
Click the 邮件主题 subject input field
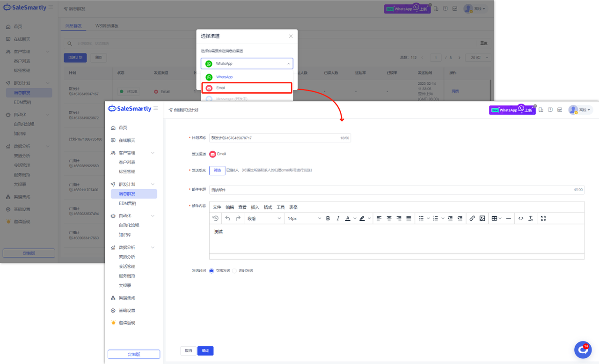[388, 190]
